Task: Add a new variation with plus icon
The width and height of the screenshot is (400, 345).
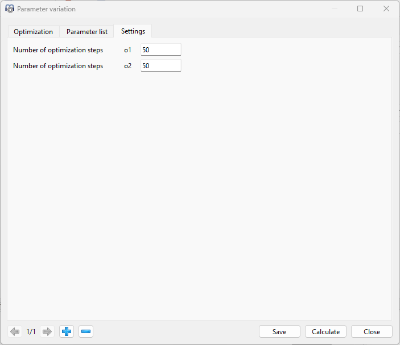Action: pos(67,331)
